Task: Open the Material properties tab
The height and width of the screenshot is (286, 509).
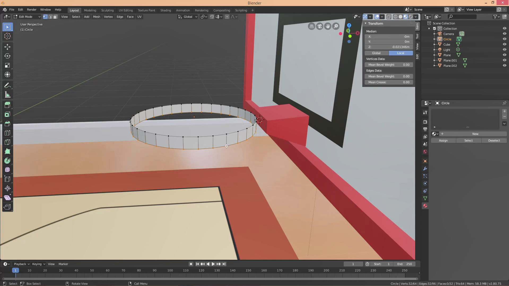Action: (425, 206)
